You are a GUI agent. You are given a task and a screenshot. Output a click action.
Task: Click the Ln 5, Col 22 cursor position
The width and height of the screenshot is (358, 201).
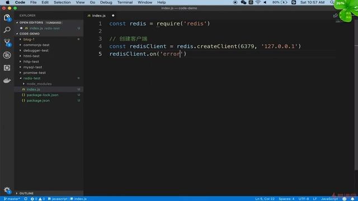tap(265, 199)
